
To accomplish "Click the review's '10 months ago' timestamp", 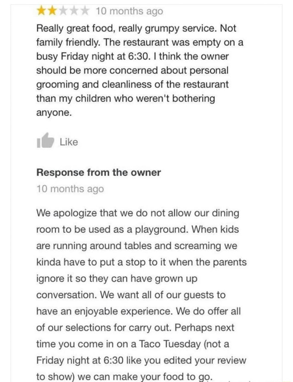I will 122,11.
